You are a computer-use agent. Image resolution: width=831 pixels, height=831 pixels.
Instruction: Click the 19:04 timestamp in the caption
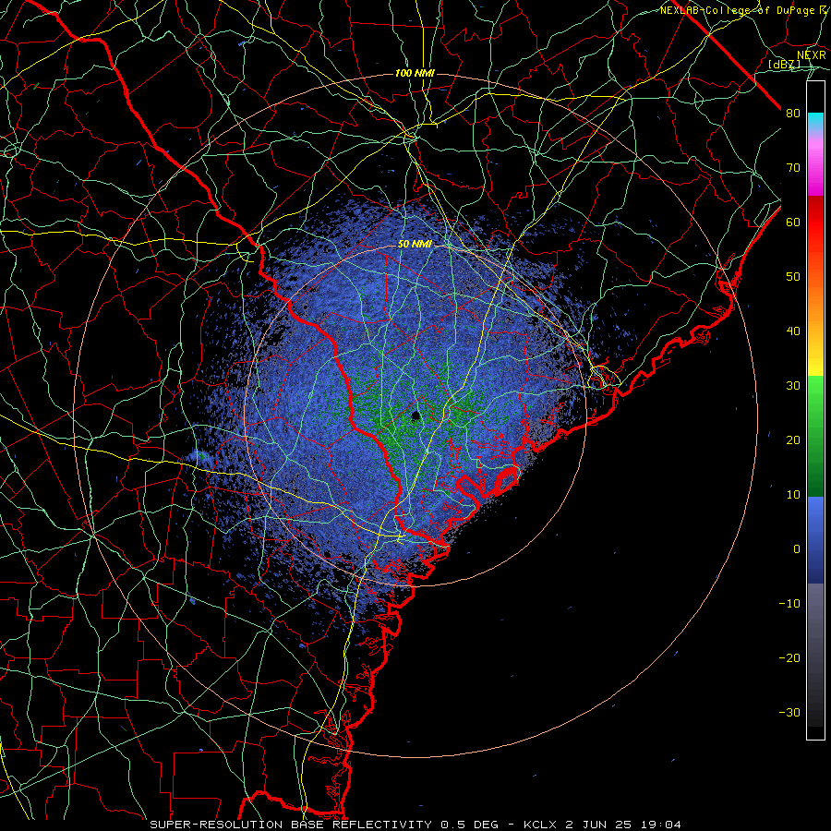[660, 825]
